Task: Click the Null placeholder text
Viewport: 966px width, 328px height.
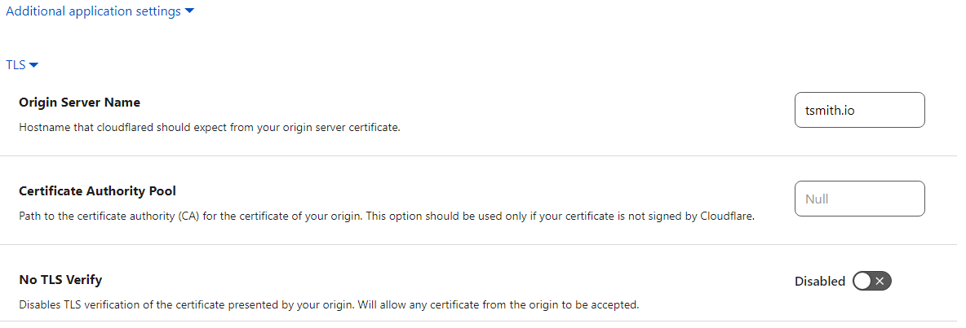Action: [x=817, y=199]
